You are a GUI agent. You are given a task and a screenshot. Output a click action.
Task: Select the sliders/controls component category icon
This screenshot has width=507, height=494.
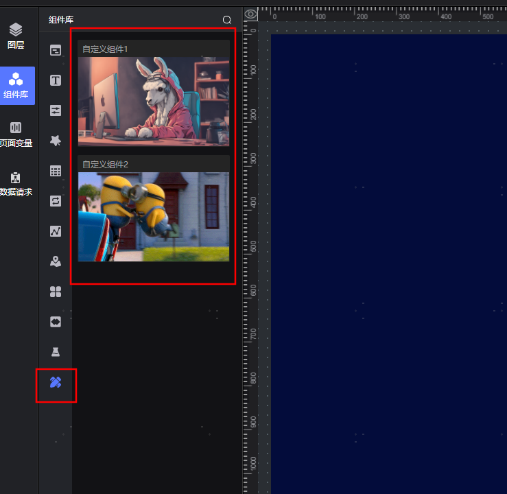pos(56,110)
